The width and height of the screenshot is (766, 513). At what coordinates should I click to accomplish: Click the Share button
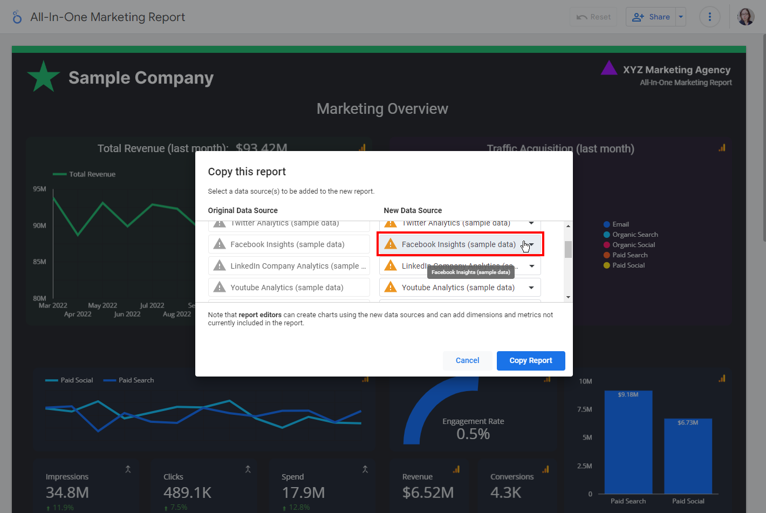point(651,17)
